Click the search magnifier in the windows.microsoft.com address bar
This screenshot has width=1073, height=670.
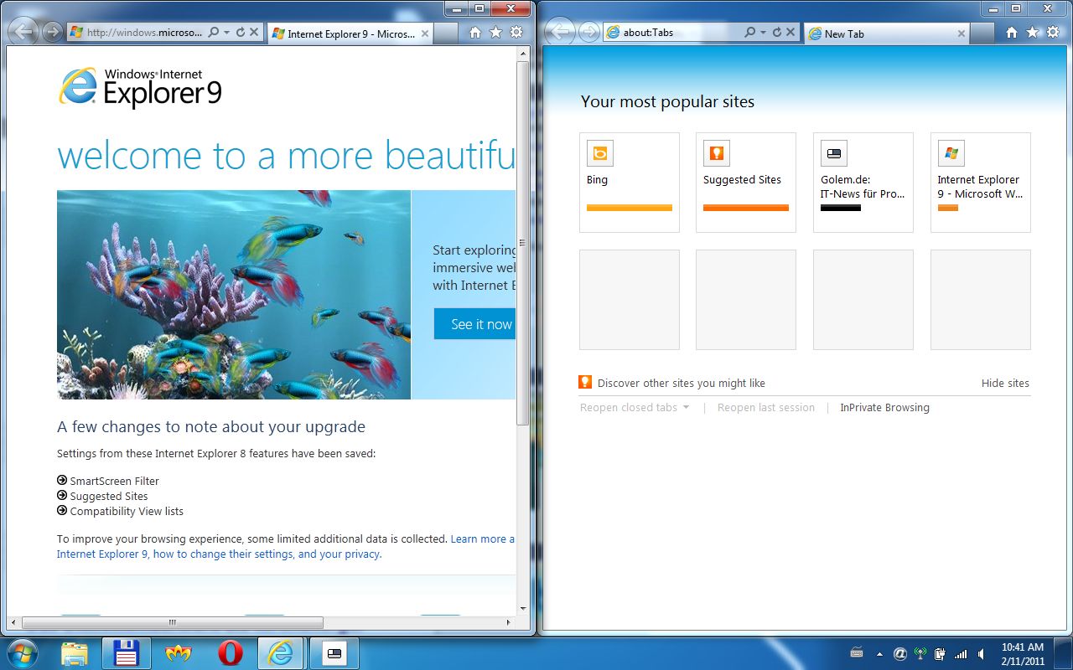(x=213, y=33)
